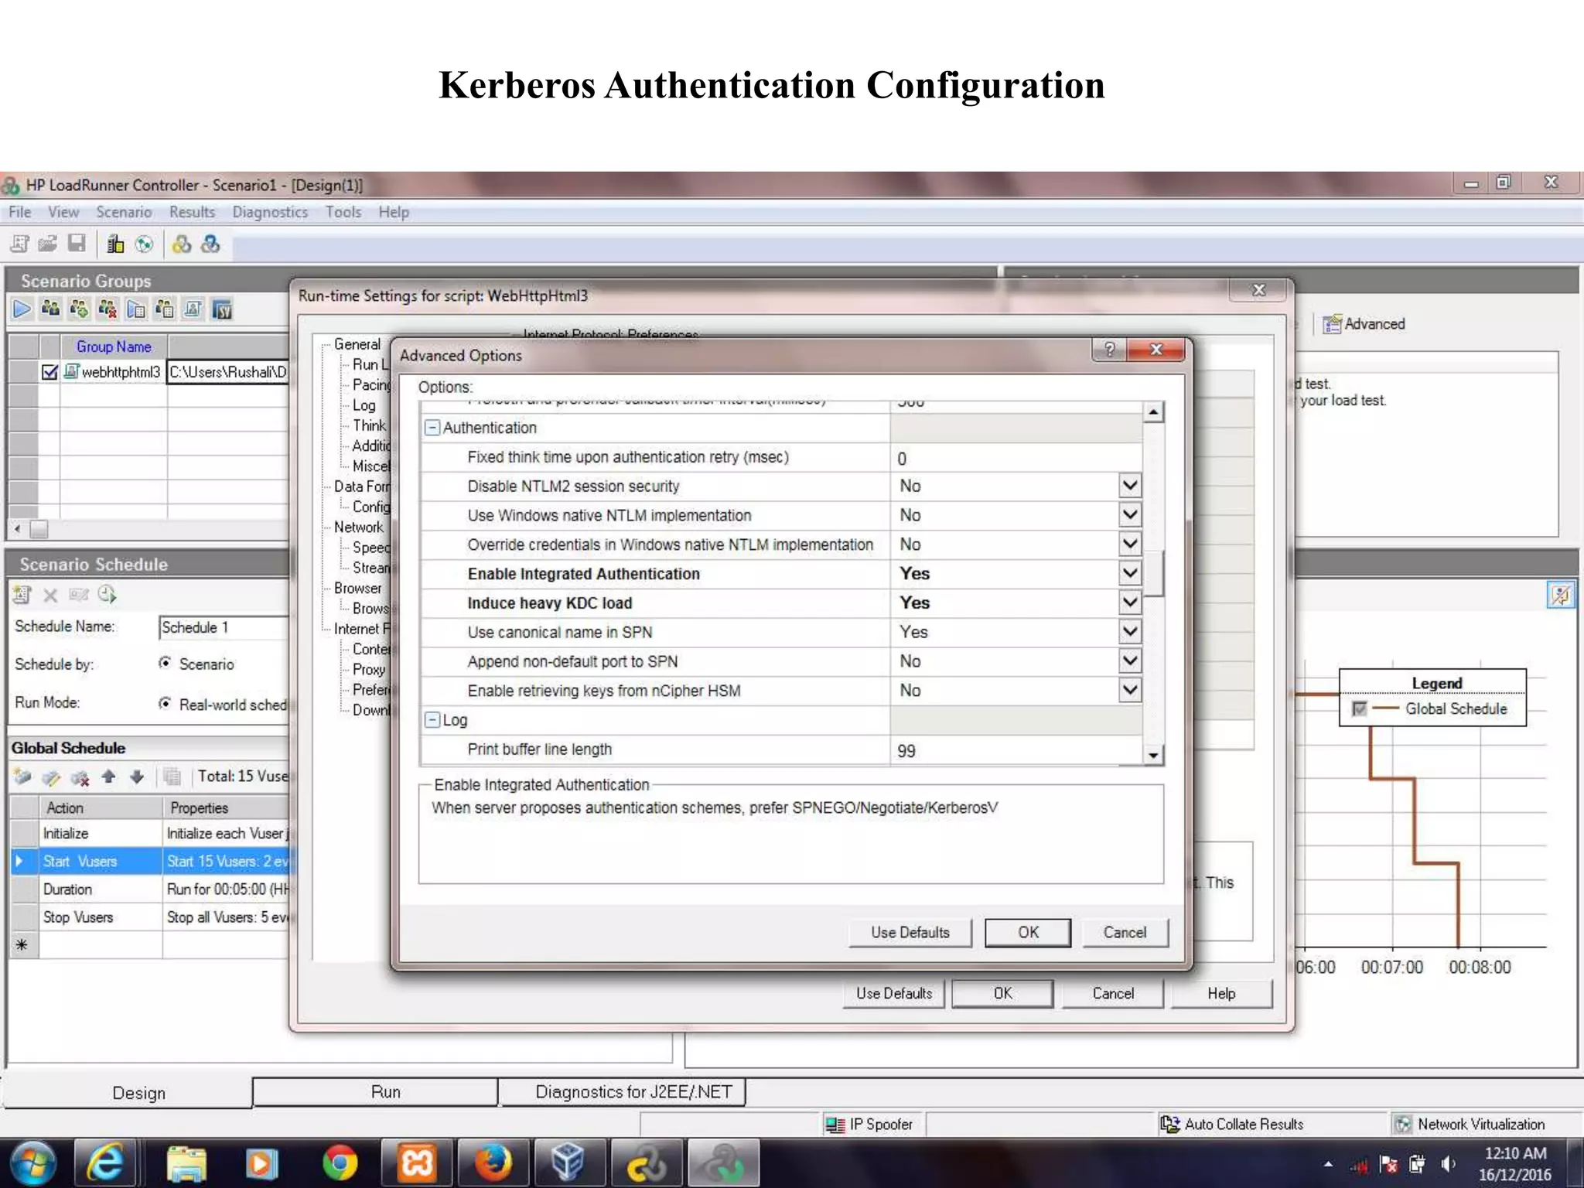Screen dimensions: 1584x1188
Task: Click the Add Action icon in Global Schedule
Action: 22,777
